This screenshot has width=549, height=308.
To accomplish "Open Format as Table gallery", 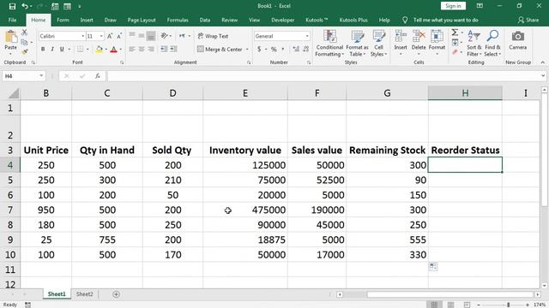I will click(357, 44).
